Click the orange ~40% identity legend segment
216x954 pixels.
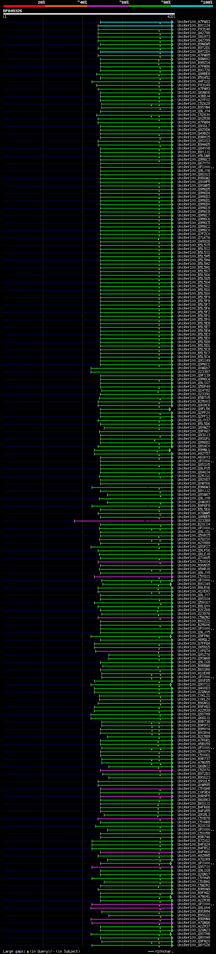pyautogui.click(x=66, y=6)
